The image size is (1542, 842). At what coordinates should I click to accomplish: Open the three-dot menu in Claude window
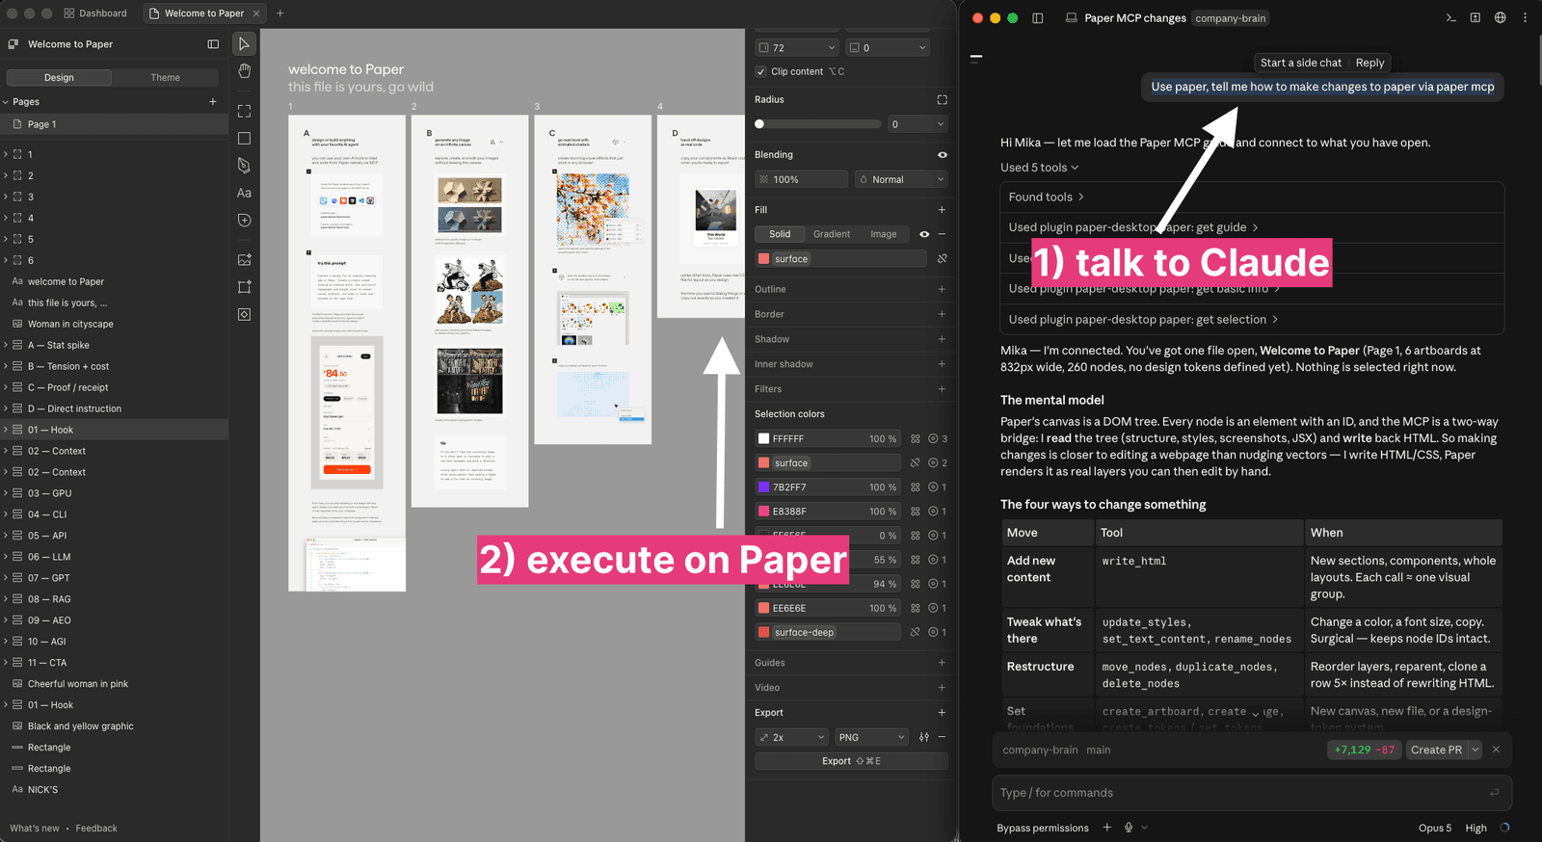(1525, 17)
